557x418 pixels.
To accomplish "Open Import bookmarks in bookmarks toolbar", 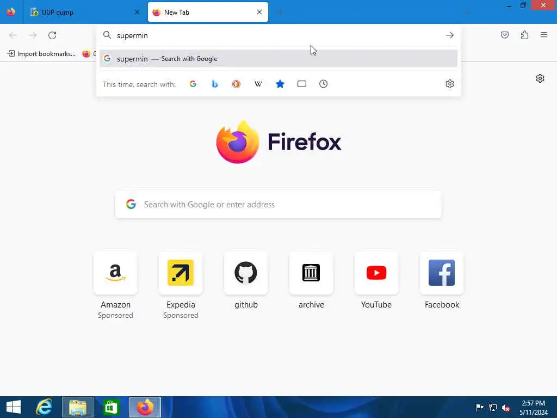I will (41, 54).
